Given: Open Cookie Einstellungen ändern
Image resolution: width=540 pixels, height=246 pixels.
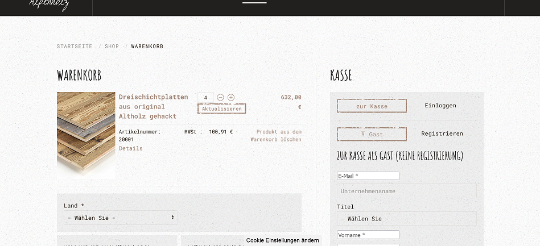Looking at the screenshot, I should pos(282,240).
